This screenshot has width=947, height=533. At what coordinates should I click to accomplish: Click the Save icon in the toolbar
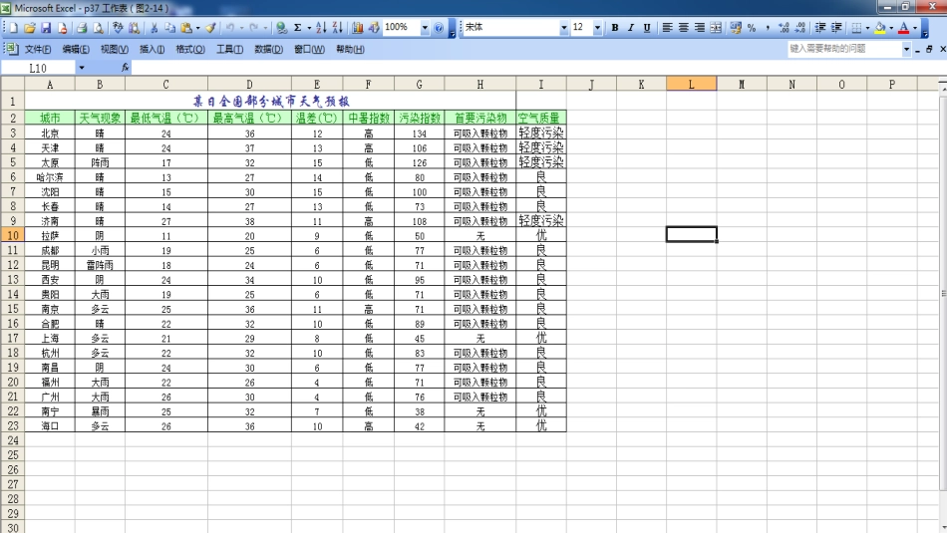coord(46,28)
